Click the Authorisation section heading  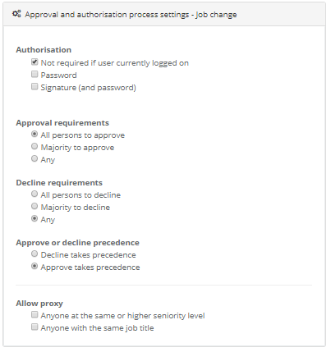tap(44, 50)
